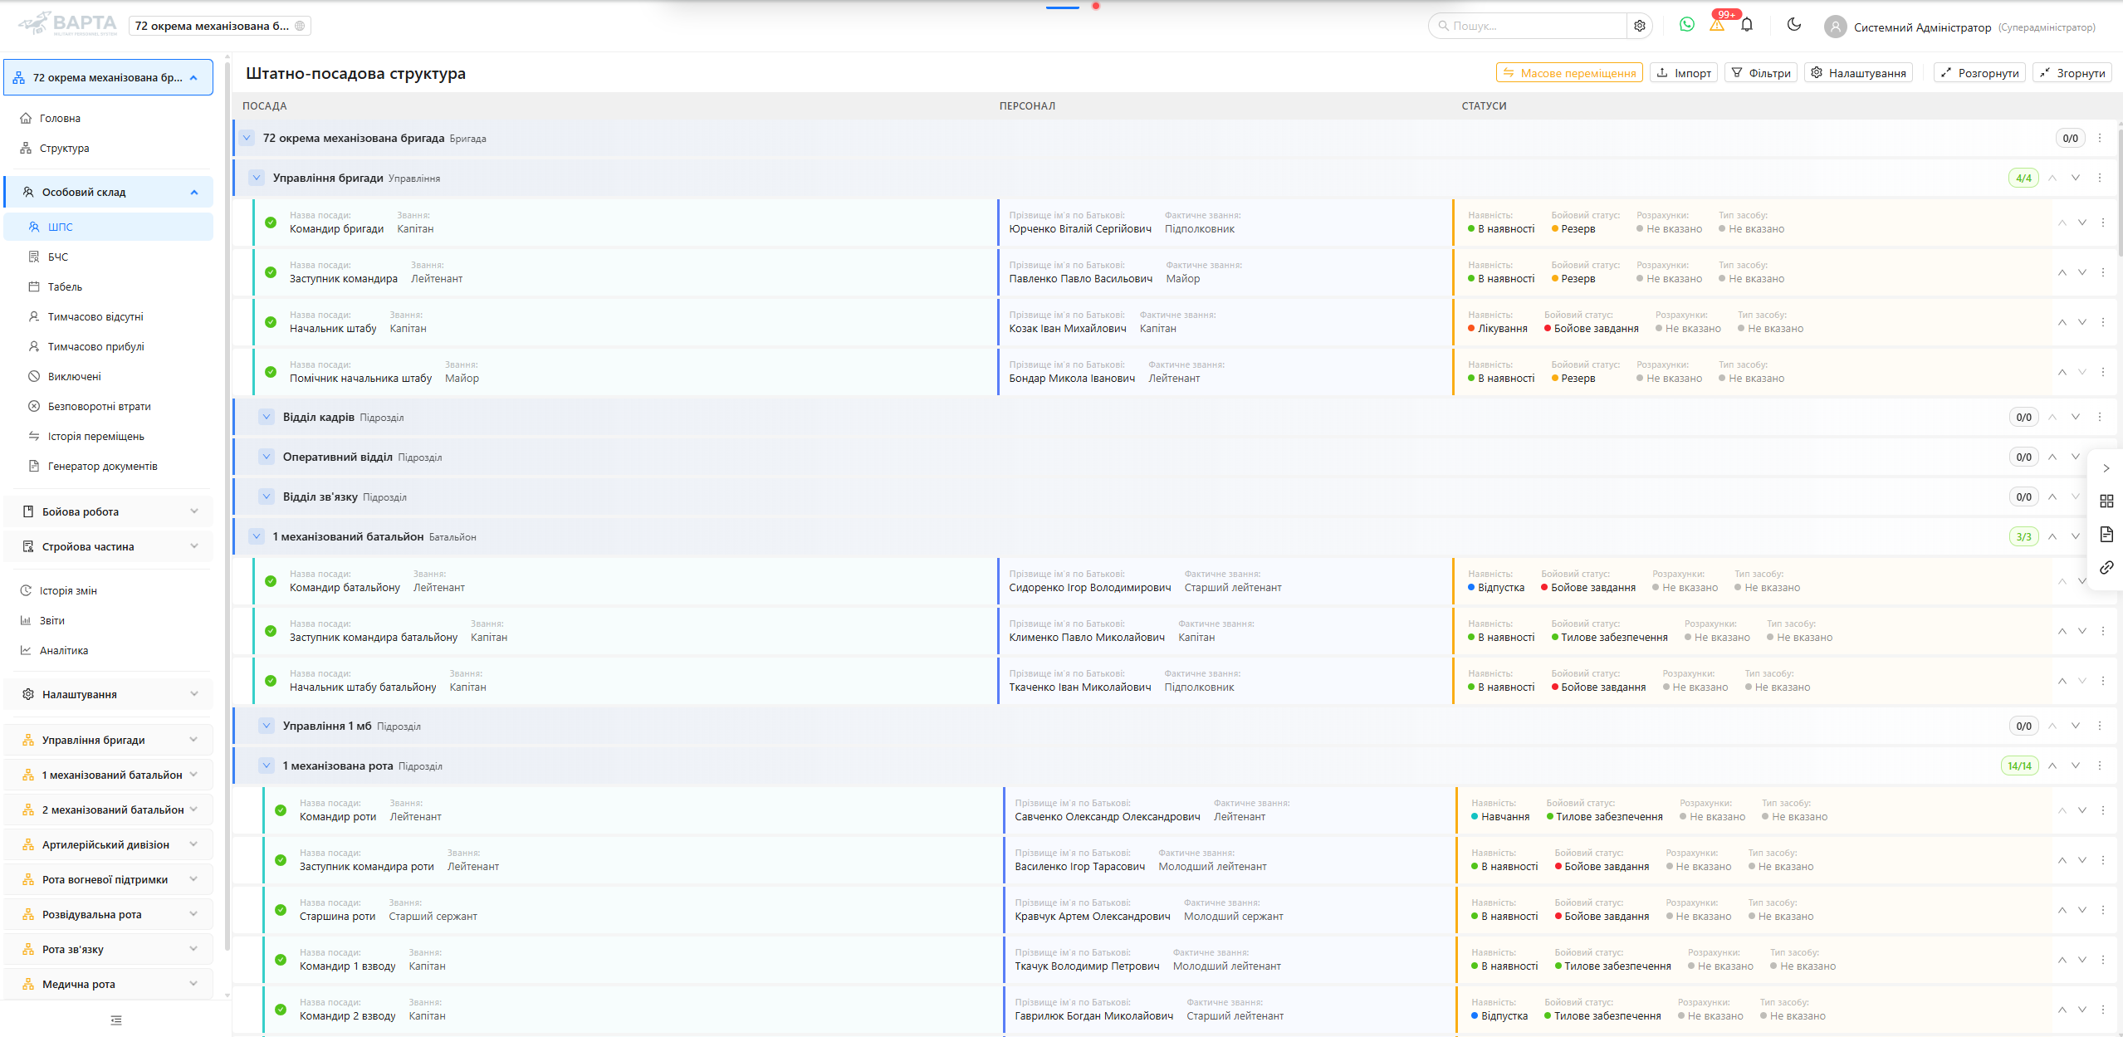Click Розгорнути button
Image resolution: width=2123 pixels, height=1037 pixels.
[x=1979, y=73]
